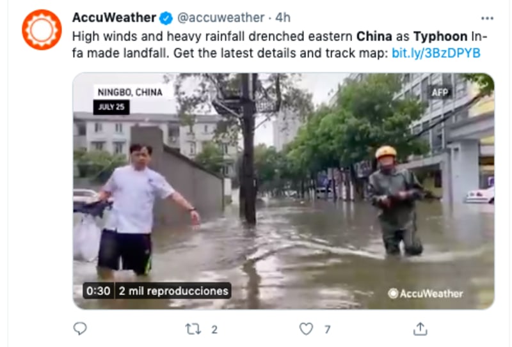The width and height of the screenshot is (512, 347).
Task: Click the retweet count number 2
Action: click(214, 329)
